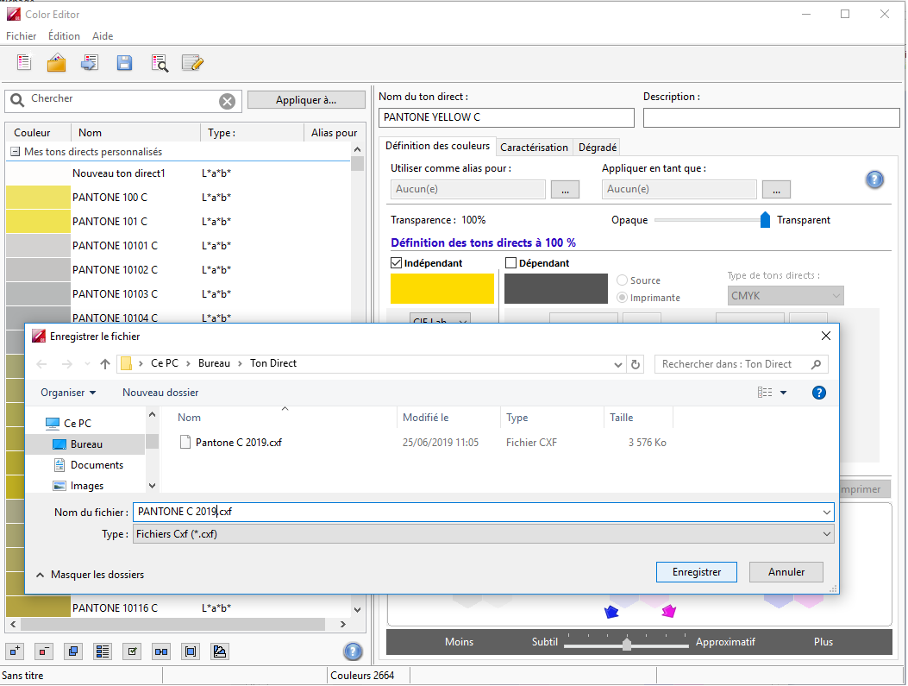The width and height of the screenshot is (908, 686).
Task: Open a color file with the folder icon
Action: pyautogui.click(x=56, y=62)
